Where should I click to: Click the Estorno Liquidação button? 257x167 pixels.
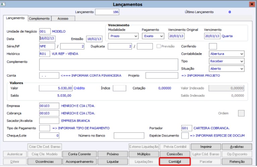point(144,147)
